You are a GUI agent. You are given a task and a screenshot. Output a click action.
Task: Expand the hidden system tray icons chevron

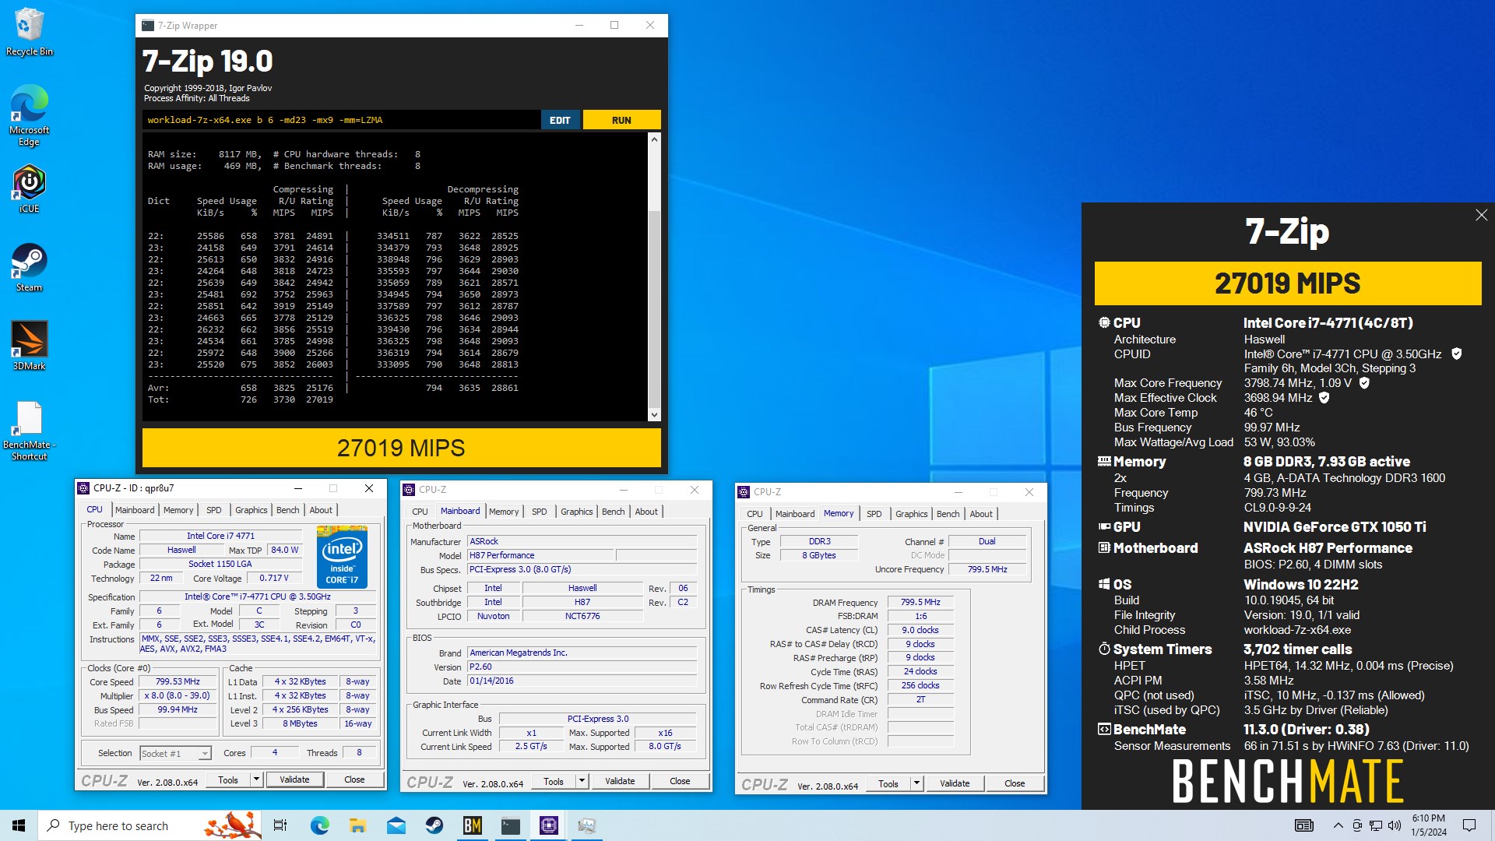pos(1338,825)
